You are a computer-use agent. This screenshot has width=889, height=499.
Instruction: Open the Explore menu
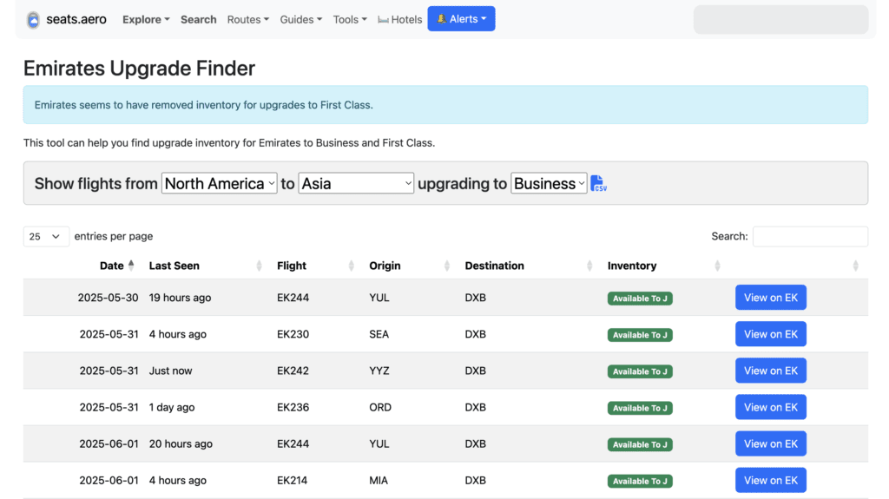pyautogui.click(x=146, y=19)
